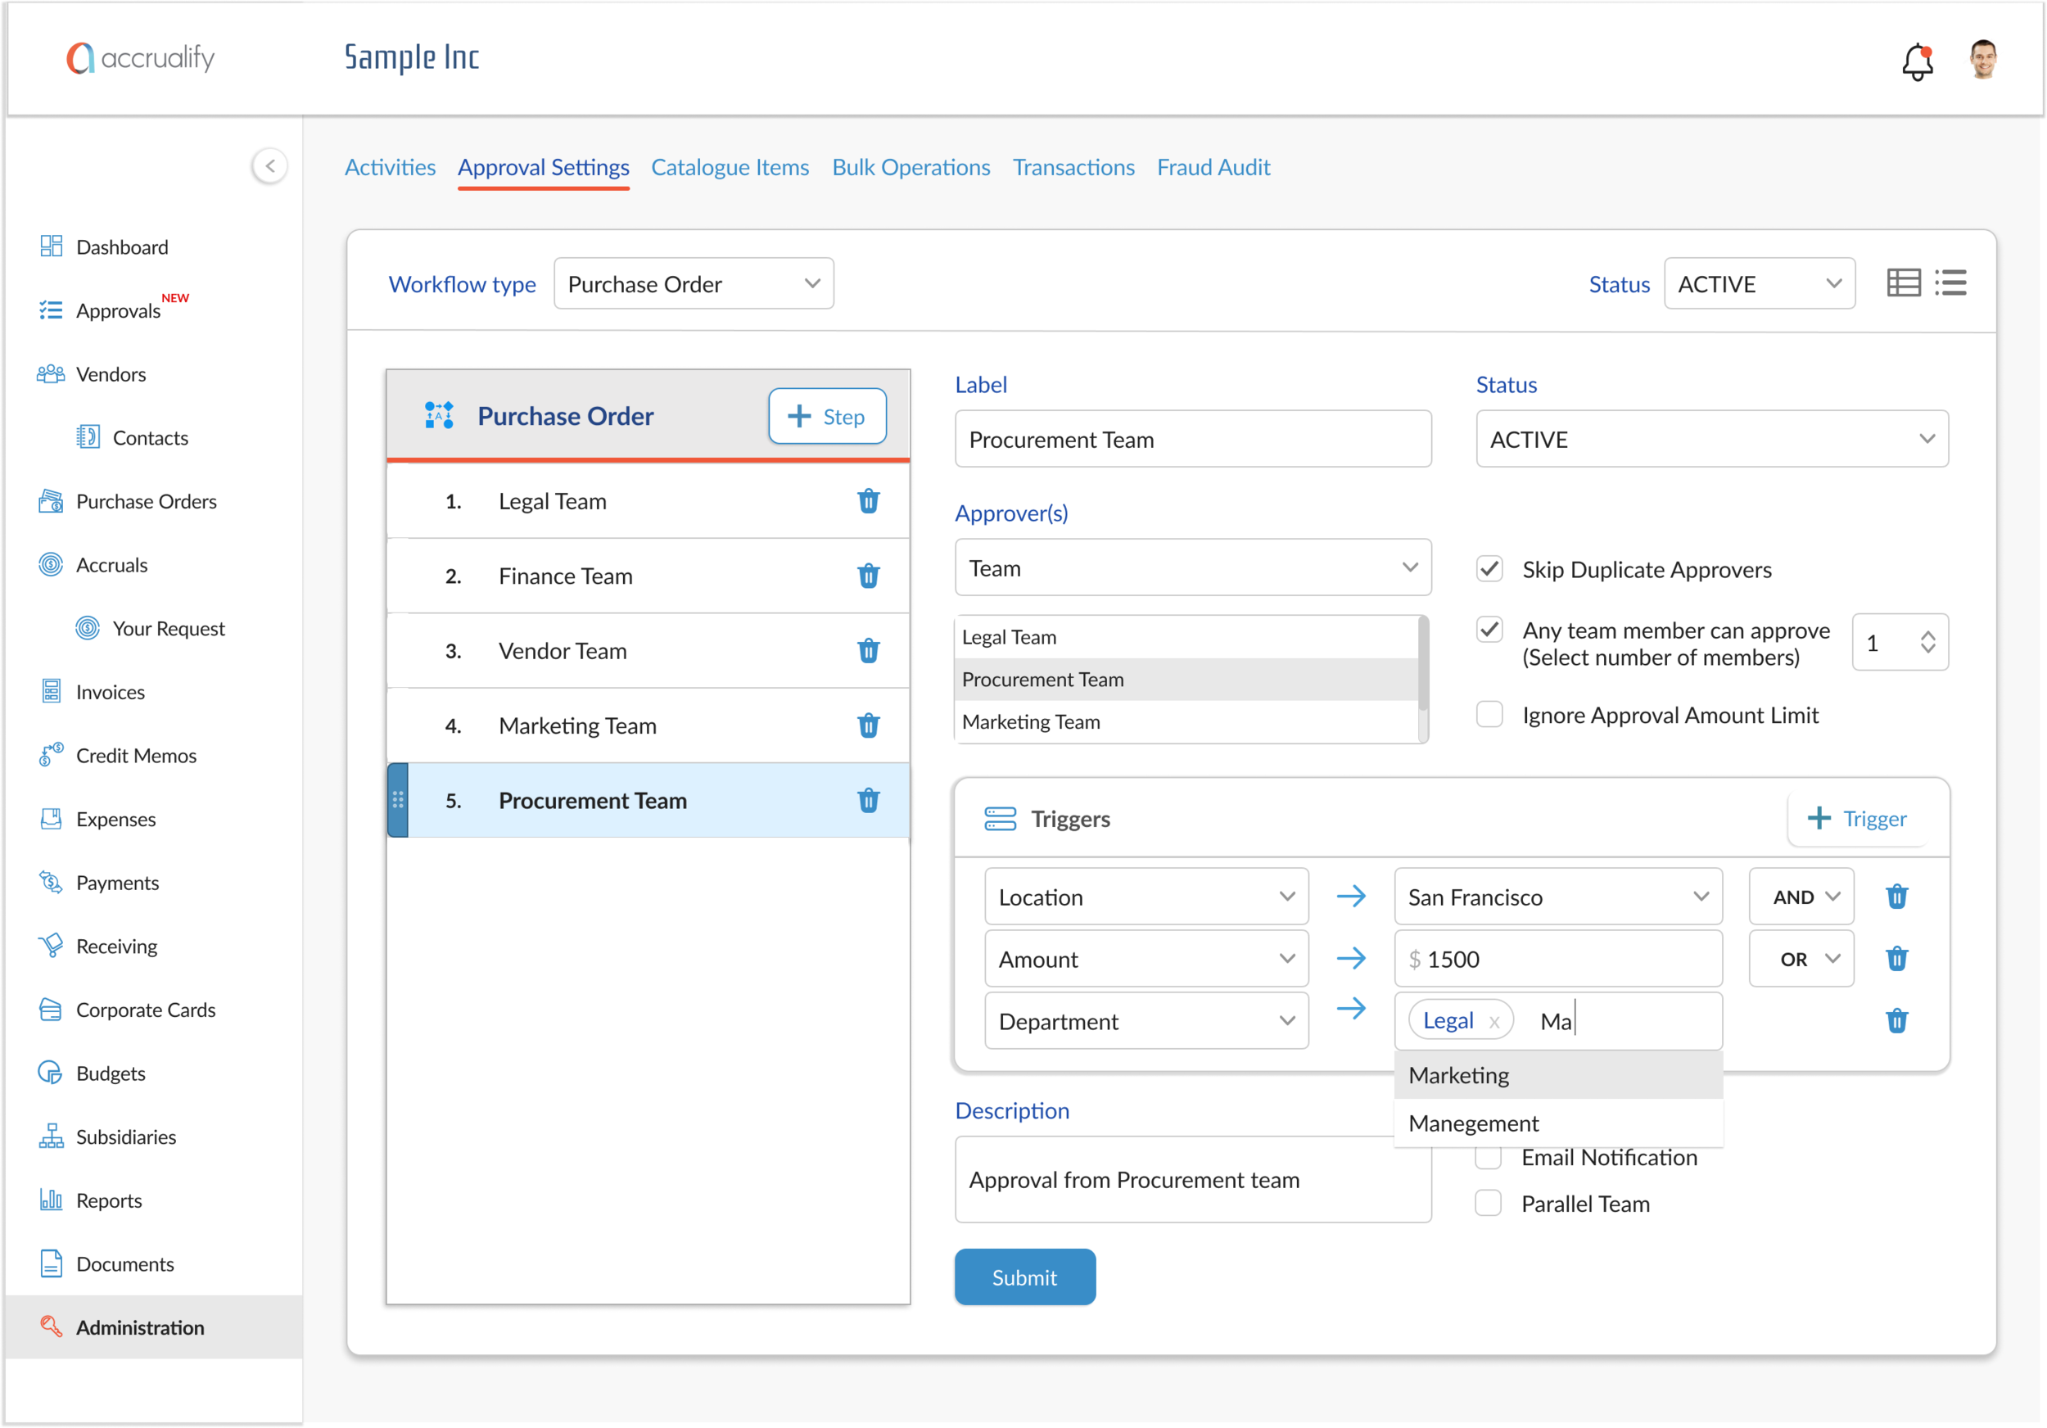
Task: Uncheck Skip Duplicate Approvers
Action: 1489,569
